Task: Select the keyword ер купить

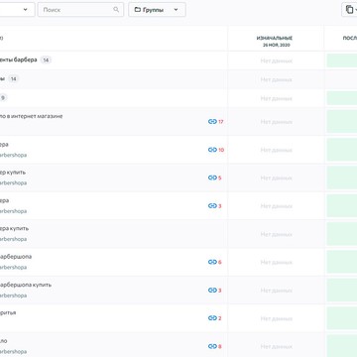Action: tap(13, 173)
